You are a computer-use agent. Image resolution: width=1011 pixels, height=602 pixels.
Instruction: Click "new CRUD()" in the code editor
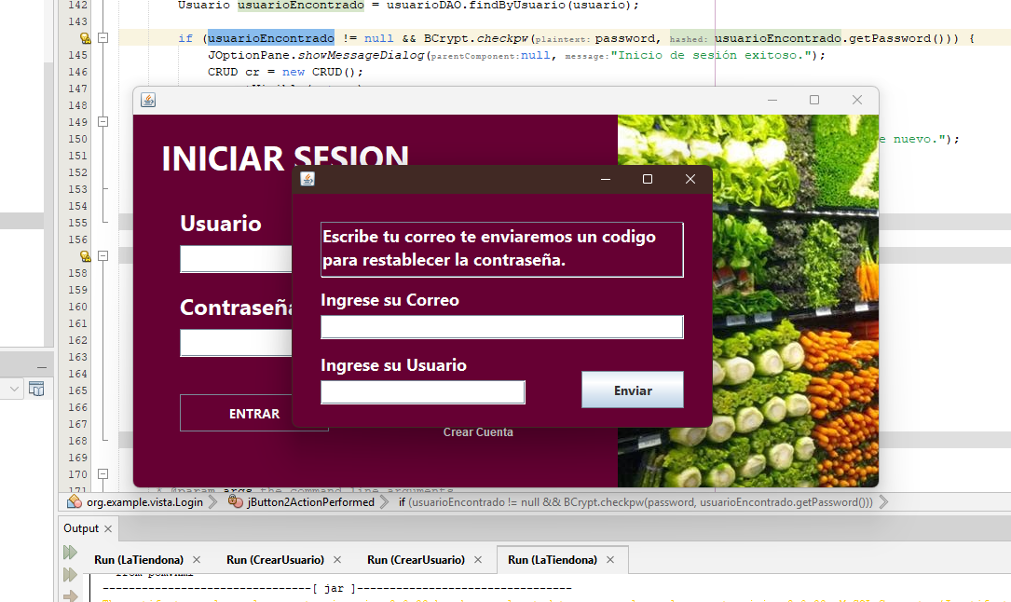[319, 72]
